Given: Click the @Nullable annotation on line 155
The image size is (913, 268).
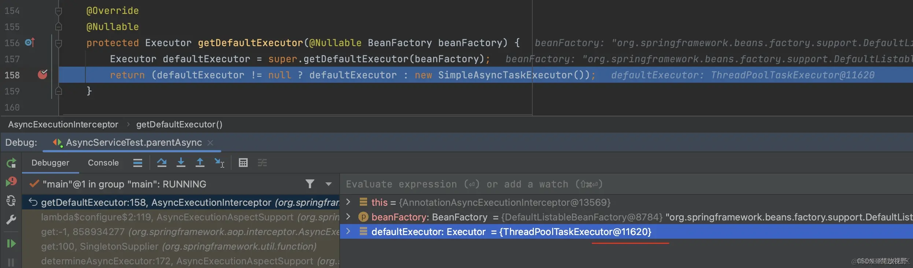Looking at the screenshot, I should tap(112, 27).
